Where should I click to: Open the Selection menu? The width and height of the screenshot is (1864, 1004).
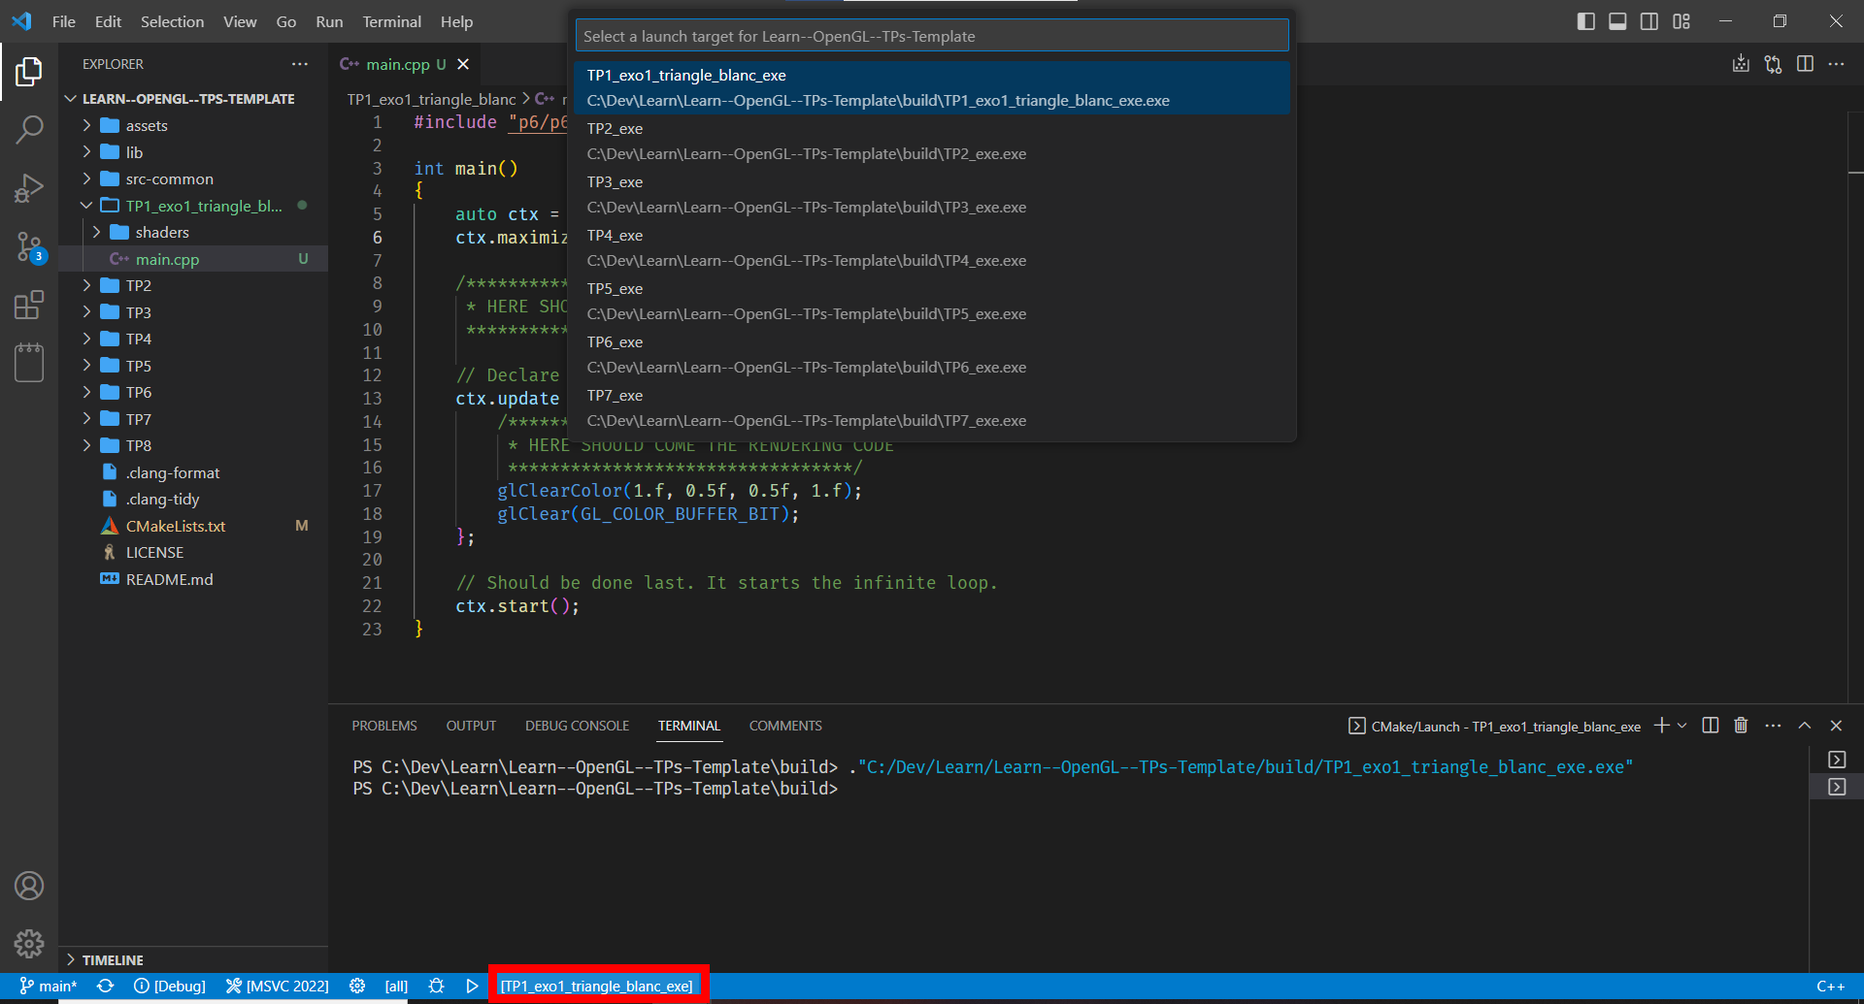pyautogui.click(x=172, y=21)
